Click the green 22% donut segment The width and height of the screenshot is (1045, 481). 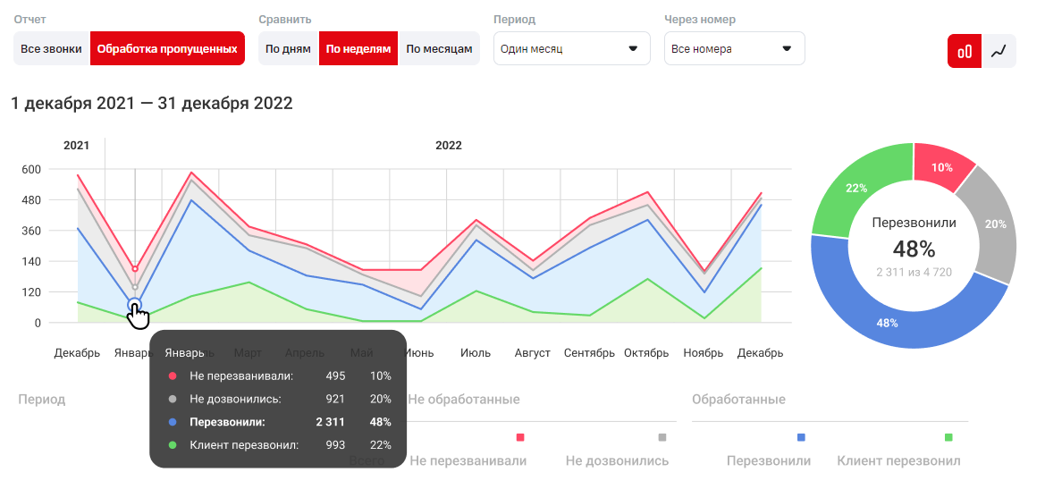pyautogui.click(x=855, y=189)
